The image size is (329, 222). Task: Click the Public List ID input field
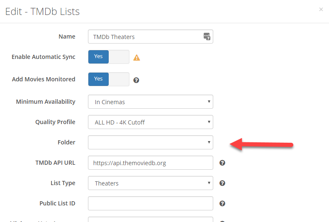[x=151, y=204]
